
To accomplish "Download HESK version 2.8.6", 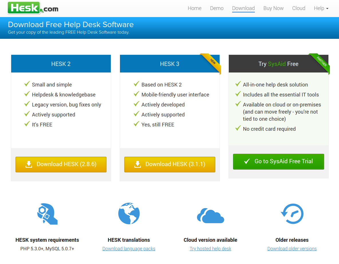I will [61, 164].
